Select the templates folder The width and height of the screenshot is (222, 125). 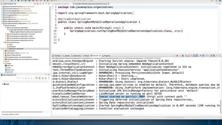point(12,47)
